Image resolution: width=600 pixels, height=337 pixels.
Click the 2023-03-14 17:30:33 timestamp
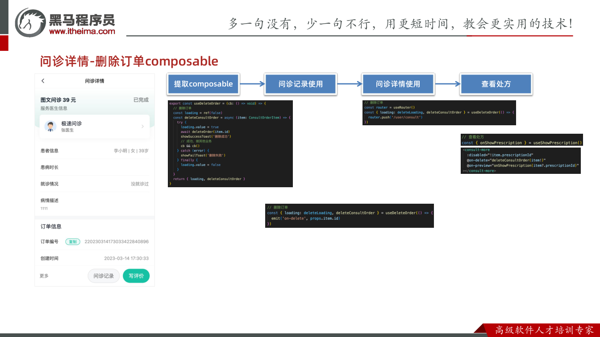point(126,259)
